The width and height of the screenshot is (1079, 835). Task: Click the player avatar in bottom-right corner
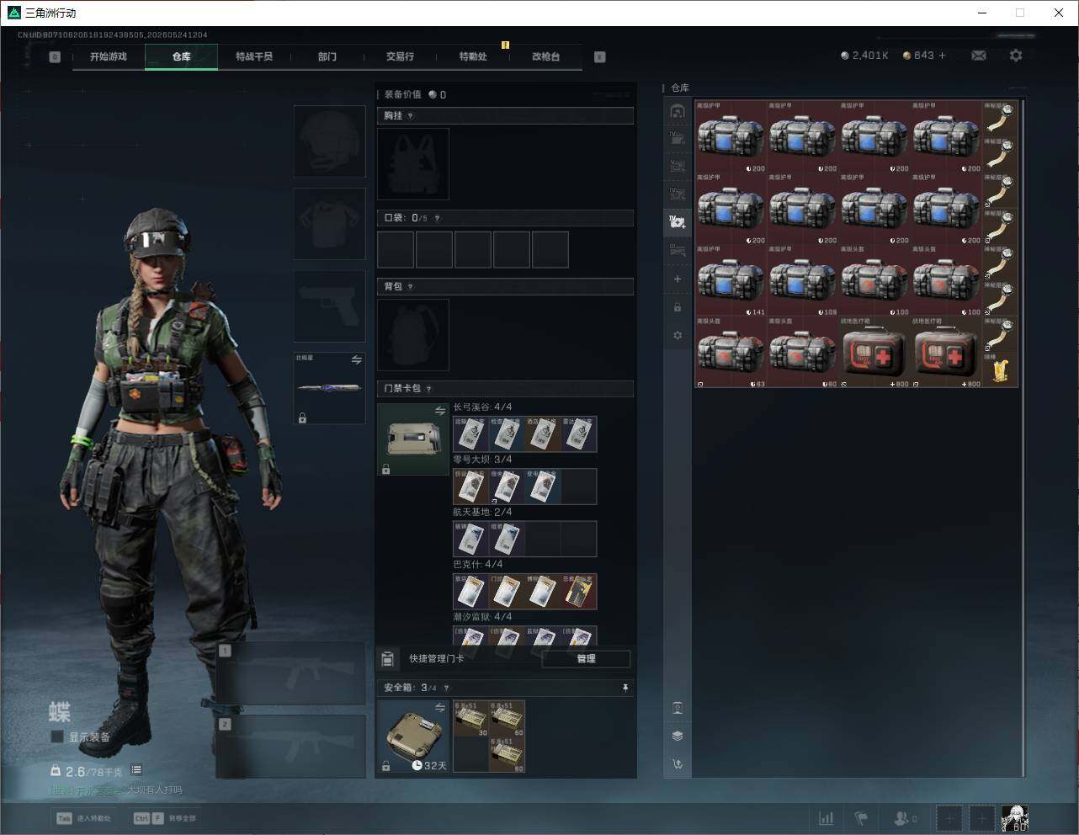1014,818
